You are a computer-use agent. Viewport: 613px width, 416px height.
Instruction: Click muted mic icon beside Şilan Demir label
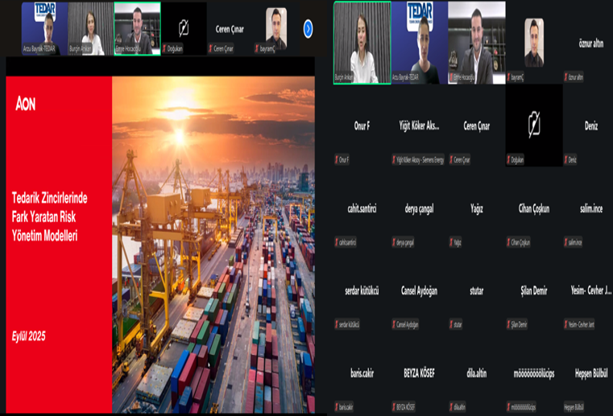click(508, 325)
